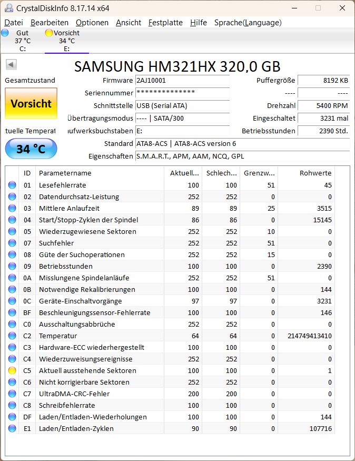Click the yellow Vorsicht health status button
Screen dimensions: 355x461
click(x=31, y=103)
